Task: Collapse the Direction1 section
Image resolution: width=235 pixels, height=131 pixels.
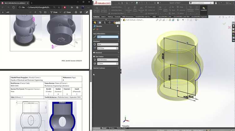Action: pos(118,41)
